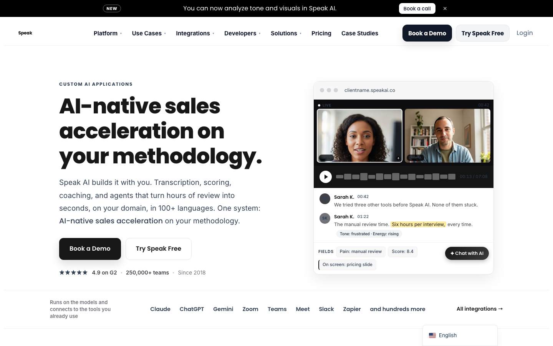Go to the Pricing page
Screen dimensions: 553x346
(x=321, y=33)
